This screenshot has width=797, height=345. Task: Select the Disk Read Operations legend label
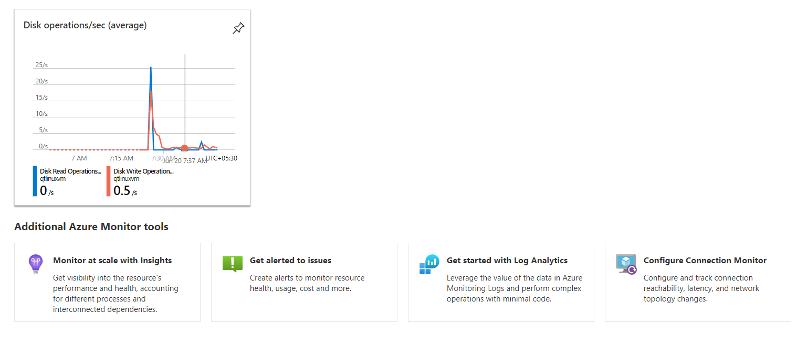pyautogui.click(x=70, y=171)
